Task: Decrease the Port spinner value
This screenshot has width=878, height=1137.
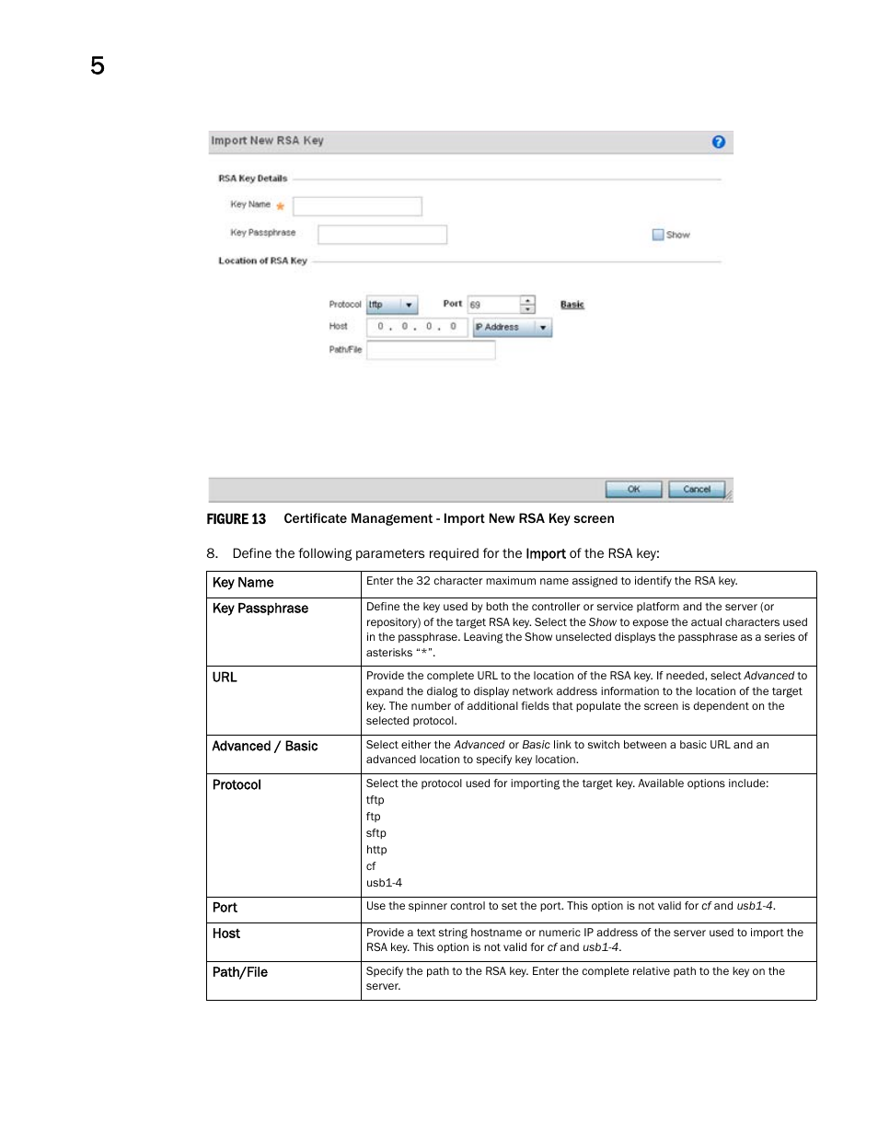Action: click(527, 309)
